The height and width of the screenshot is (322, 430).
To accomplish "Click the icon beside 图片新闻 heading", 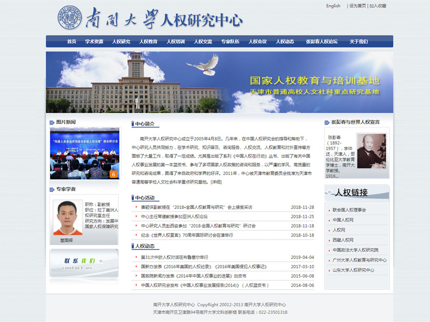I will (x=52, y=123).
